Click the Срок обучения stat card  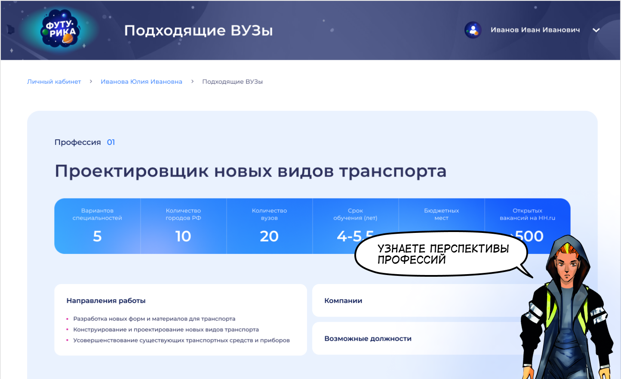pos(355,215)
